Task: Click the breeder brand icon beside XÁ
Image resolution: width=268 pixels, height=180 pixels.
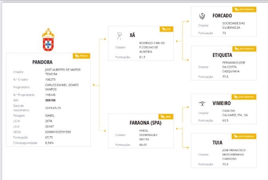Action: coord(119,36)
